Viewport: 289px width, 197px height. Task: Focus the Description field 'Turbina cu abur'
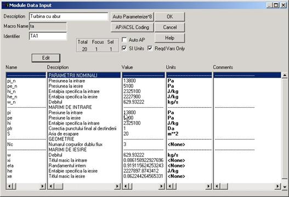click(x=69, y=16)
